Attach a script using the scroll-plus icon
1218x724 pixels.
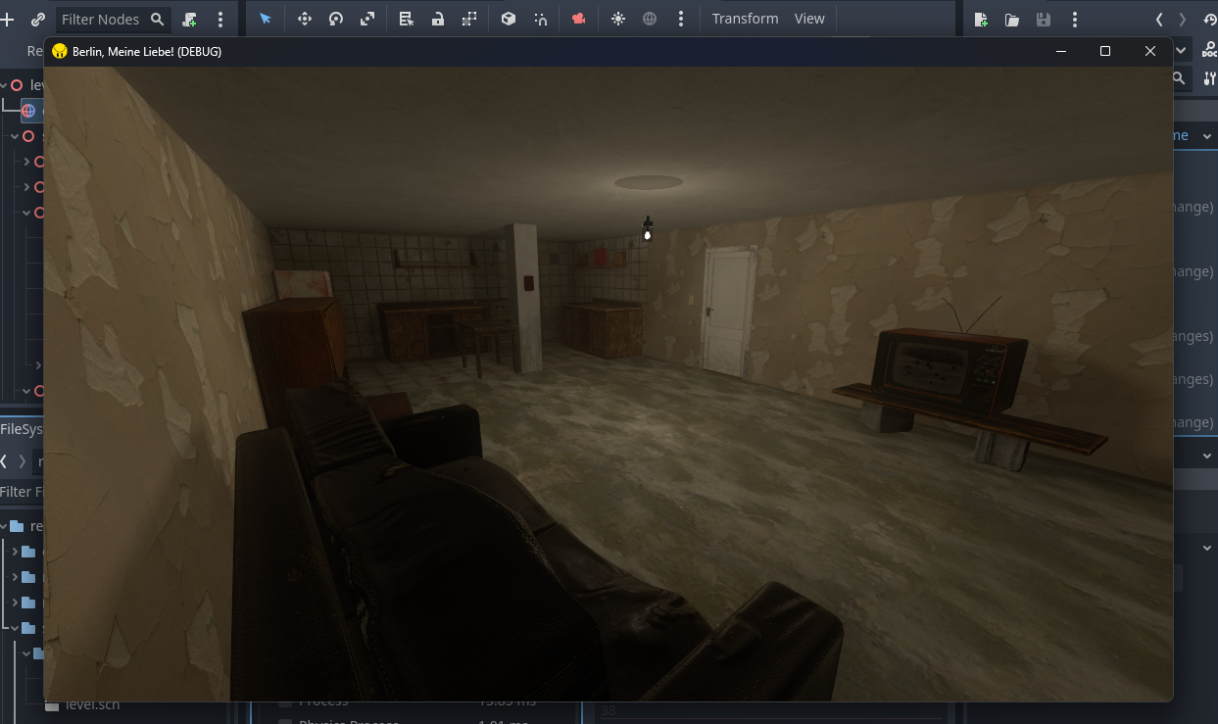click(190, 19)
